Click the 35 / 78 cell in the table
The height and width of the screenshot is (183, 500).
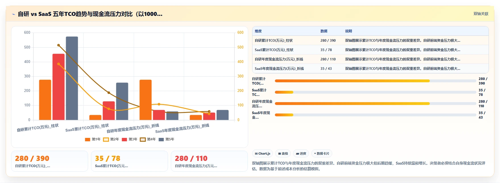click(326, 50)
